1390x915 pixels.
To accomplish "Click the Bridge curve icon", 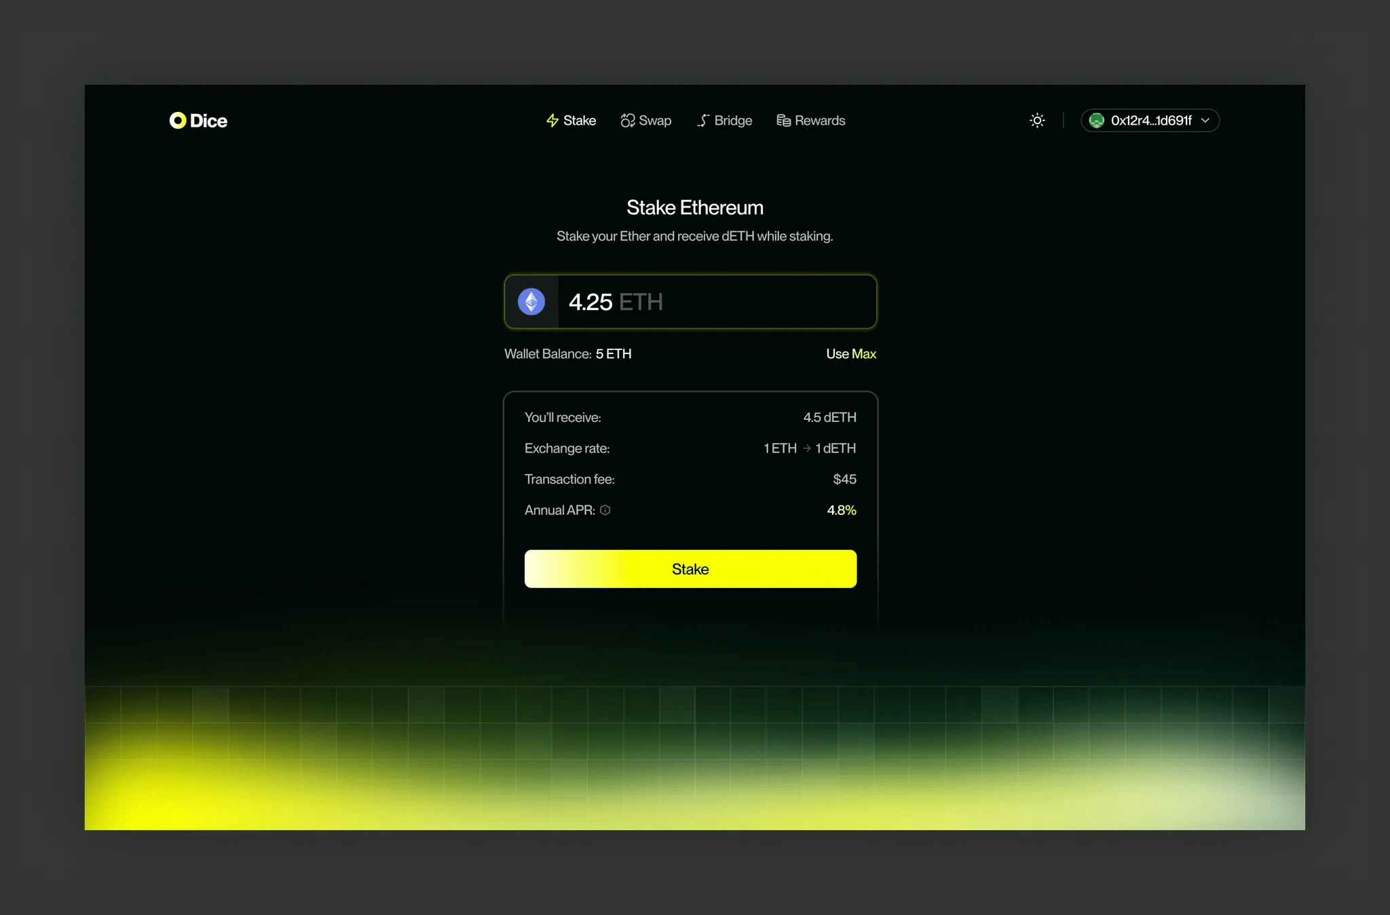I will (703, 121).
